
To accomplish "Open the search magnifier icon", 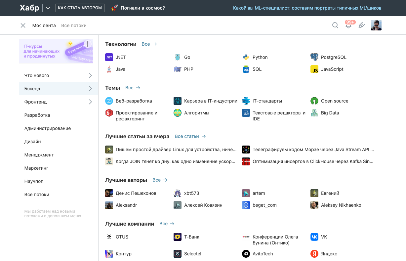I will coord(335,25).
